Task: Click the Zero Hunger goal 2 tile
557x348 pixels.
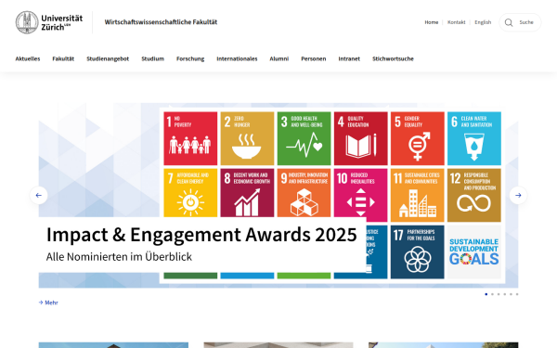Action: point(247,138)
